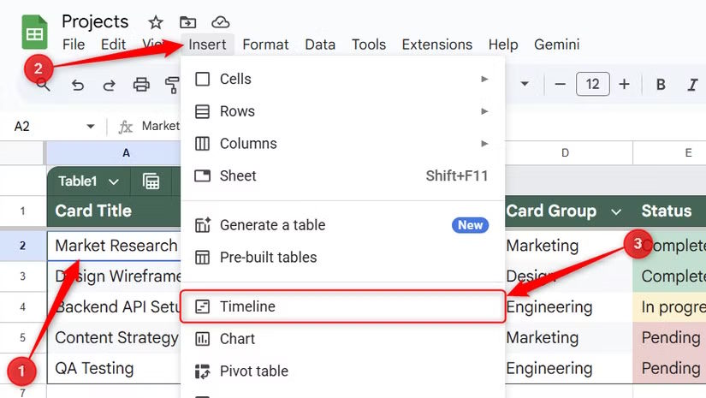This screenshot has width=706, height=398.
Task: Click the font size input field
Action: pos(592,85)
